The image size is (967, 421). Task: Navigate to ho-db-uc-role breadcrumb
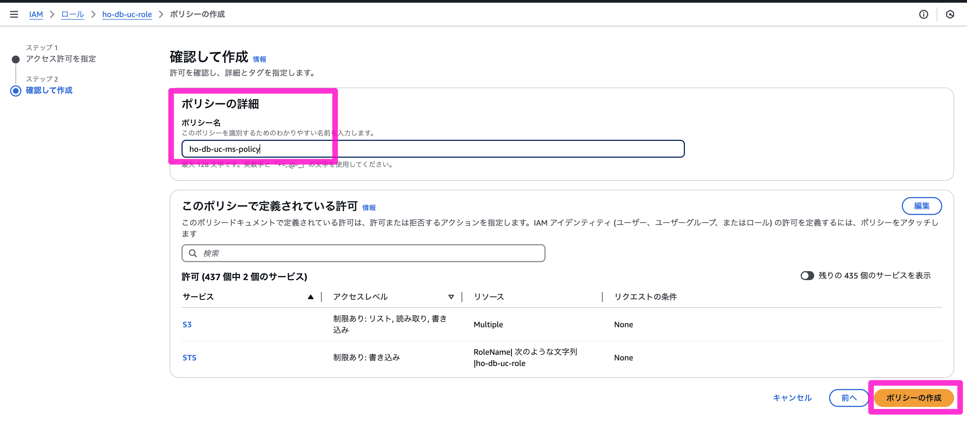point(127,14)
